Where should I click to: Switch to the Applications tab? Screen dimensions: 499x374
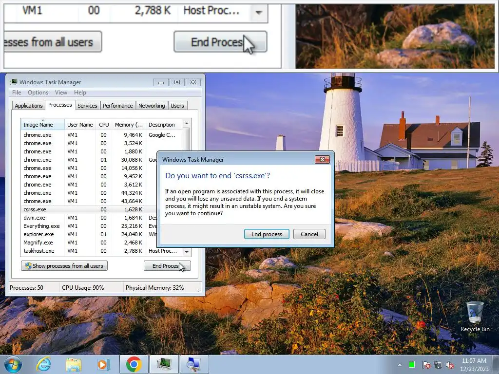point(29,106)
